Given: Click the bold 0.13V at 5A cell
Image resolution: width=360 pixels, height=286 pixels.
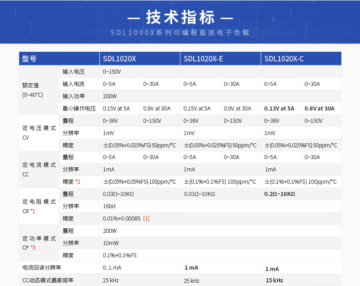Looking at the screenshot, I should click(x=279, y=109).
